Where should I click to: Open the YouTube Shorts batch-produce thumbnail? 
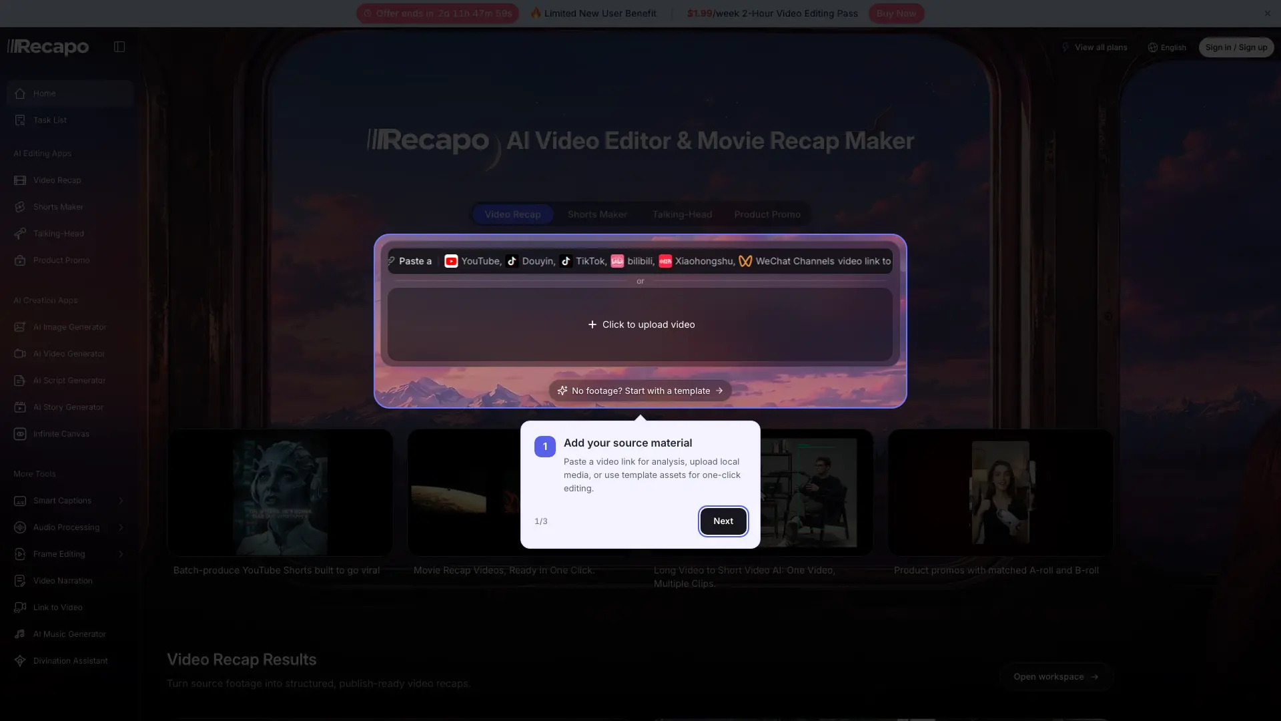(280, 493)
